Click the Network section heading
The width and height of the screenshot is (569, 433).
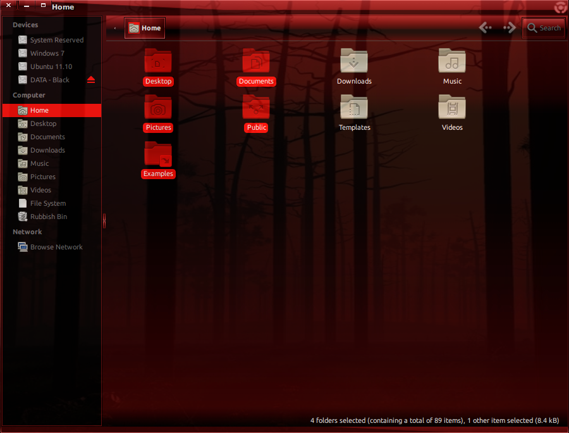point(27,232)
